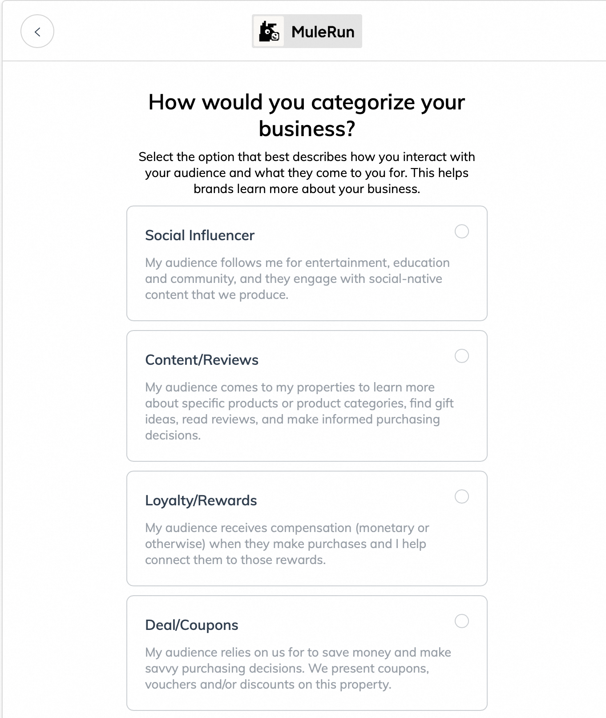Click the Content/Reviews description about gift ideas
The height and width of the screenshot is (718, 606).
coord(299,411)
